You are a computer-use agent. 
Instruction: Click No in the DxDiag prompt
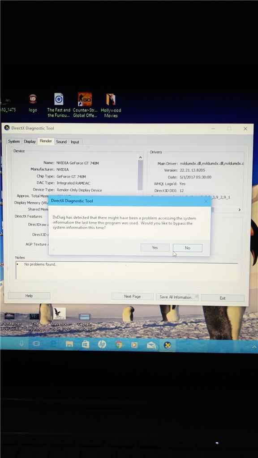[x=188, y=248]
